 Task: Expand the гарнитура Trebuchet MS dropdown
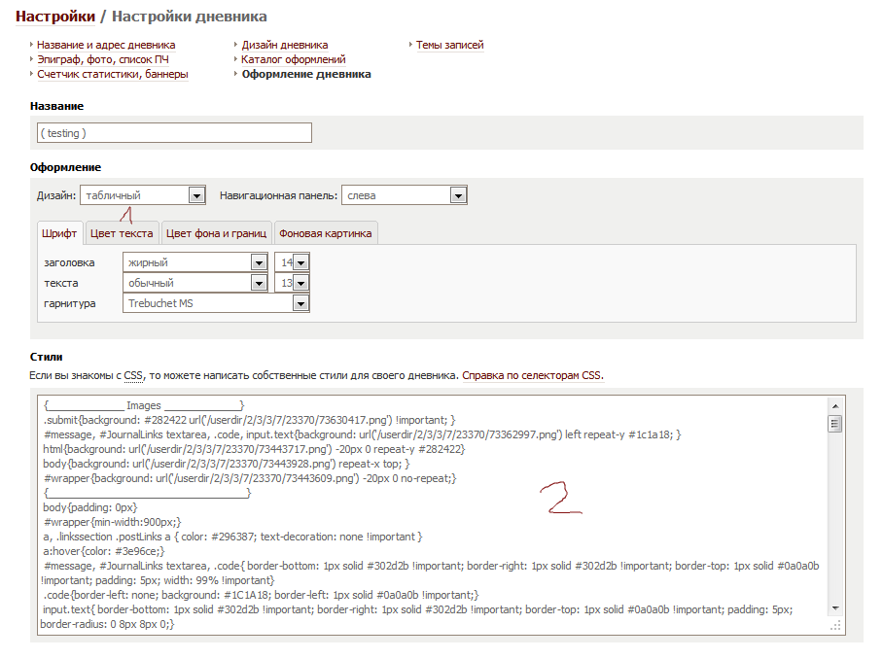(x=216, y=303)
